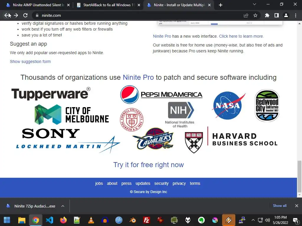Click the padlock site info icon
Image resolution: width=302 pixels, height=226 pixels.
[x=37, y=15]
